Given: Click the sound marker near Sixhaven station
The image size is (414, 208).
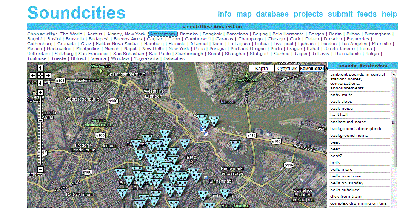Looking at the screenshot, I should (x=214, y=120).
